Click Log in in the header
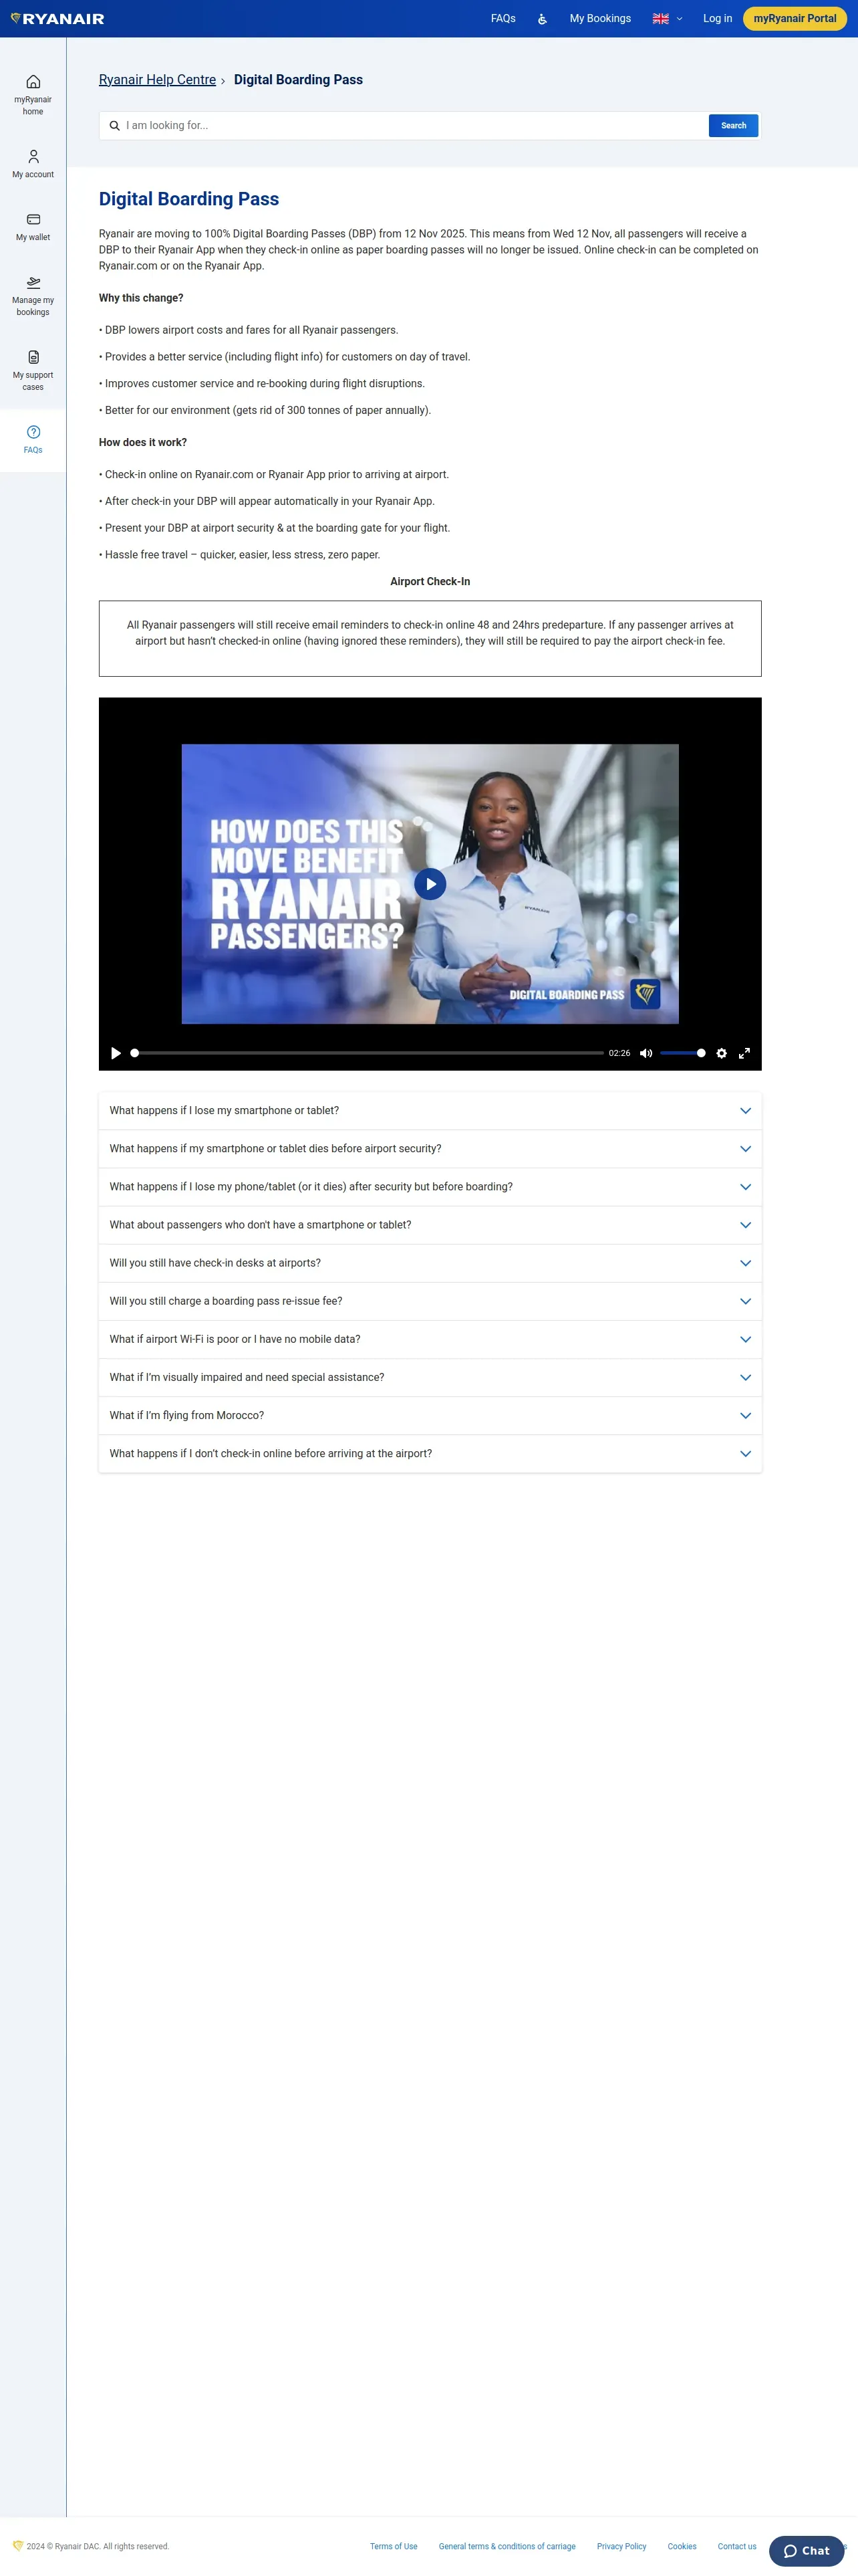The height and width of the screenshot is (2576, 858). tap(717, 19)
